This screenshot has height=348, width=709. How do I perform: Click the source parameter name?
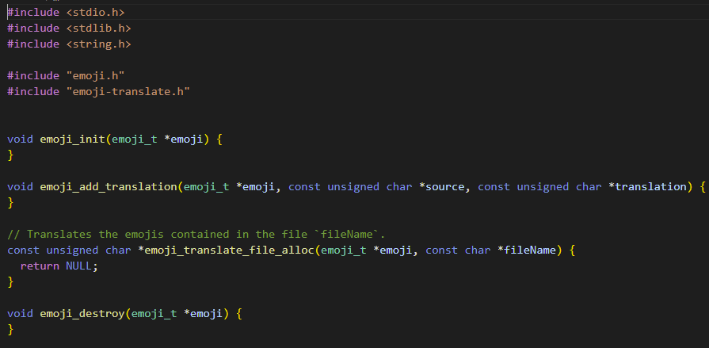tap(445, 186)
